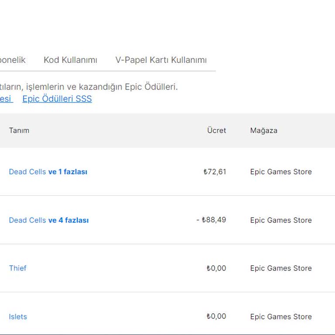
Task: Click the Tanım column header
Action: [19, 130]
